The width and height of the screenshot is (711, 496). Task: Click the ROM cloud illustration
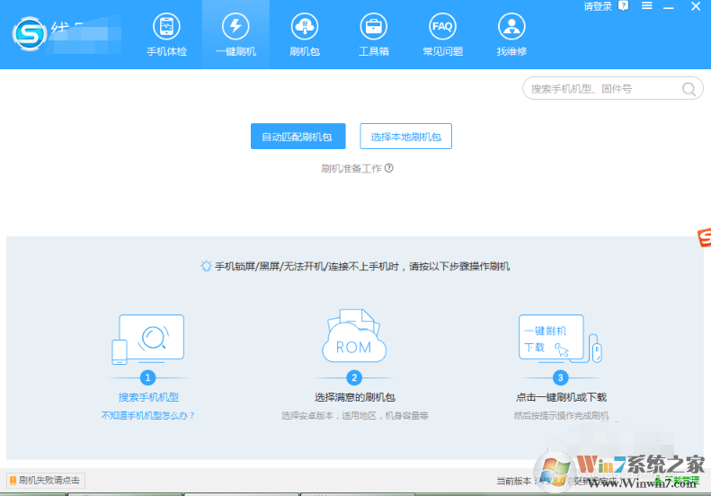pyautogui.click(x=354, y=339)
